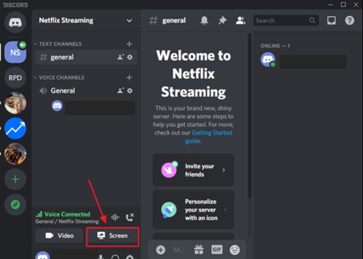Click the chat area scrollbar
The image size is (363, 259).
click(250, 115)
